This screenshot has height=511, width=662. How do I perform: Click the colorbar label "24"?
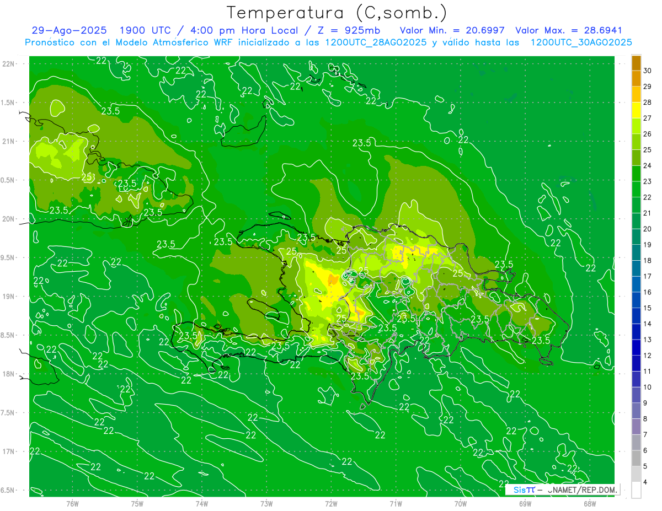648,166
